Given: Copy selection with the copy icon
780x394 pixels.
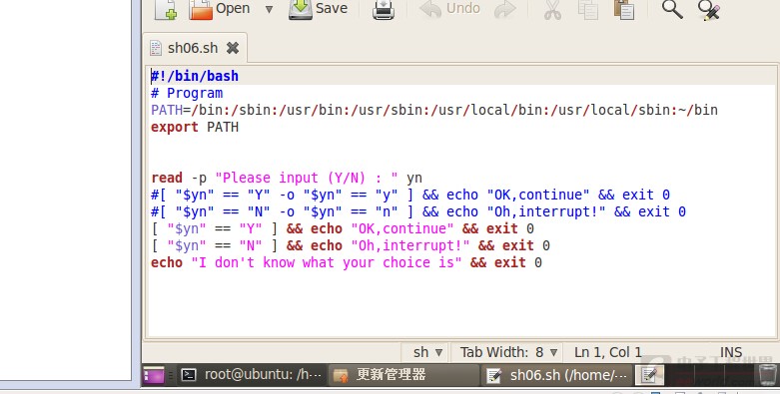Looking at the screenshot, I should (588, 9).
